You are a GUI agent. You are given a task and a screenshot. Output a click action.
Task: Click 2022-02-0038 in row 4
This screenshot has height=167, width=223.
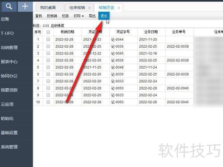coord(178,61)
